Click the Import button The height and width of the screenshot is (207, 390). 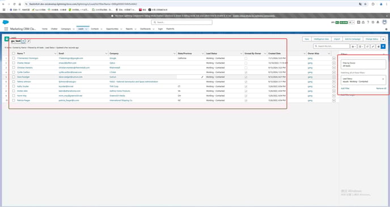pos(337,39)
